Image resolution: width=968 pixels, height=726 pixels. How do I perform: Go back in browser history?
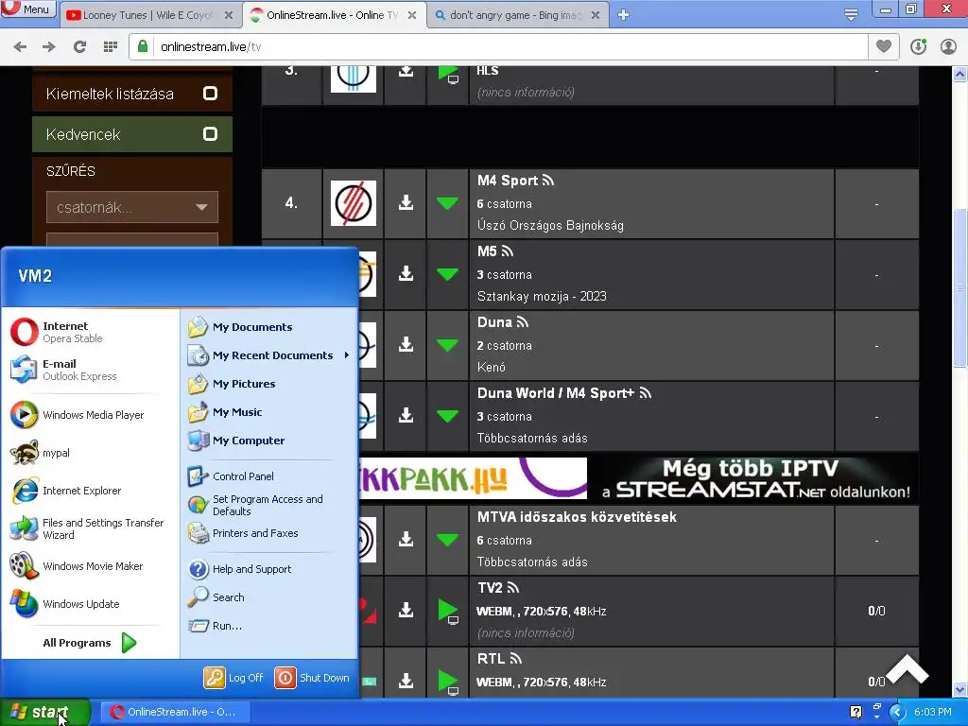(20, 46)
